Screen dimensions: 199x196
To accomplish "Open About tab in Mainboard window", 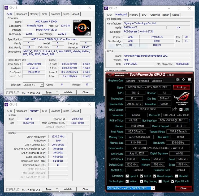I will point(175,15).
